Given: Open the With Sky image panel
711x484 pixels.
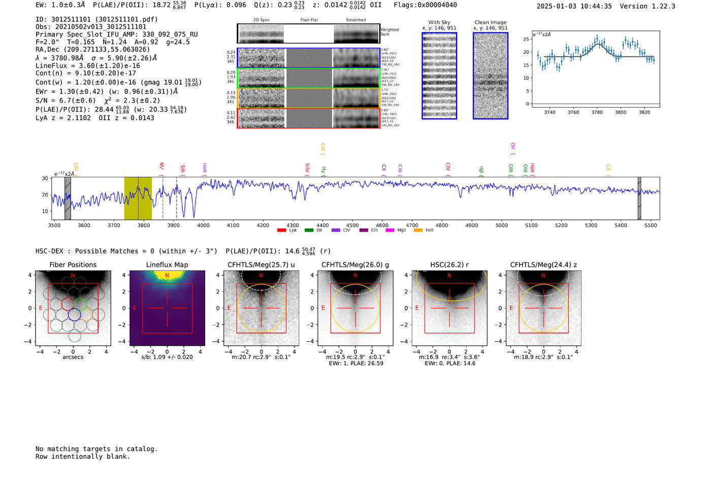Looking at the screenshot, I should point(439,76).
